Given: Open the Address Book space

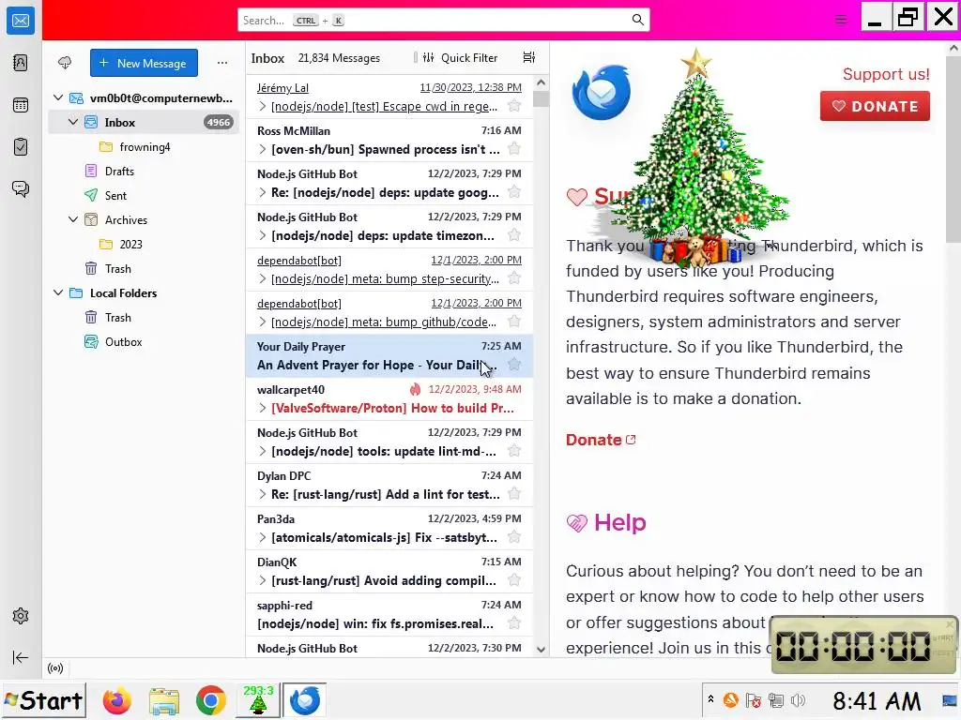Looking at the screenshot, I should click(21, 63).
